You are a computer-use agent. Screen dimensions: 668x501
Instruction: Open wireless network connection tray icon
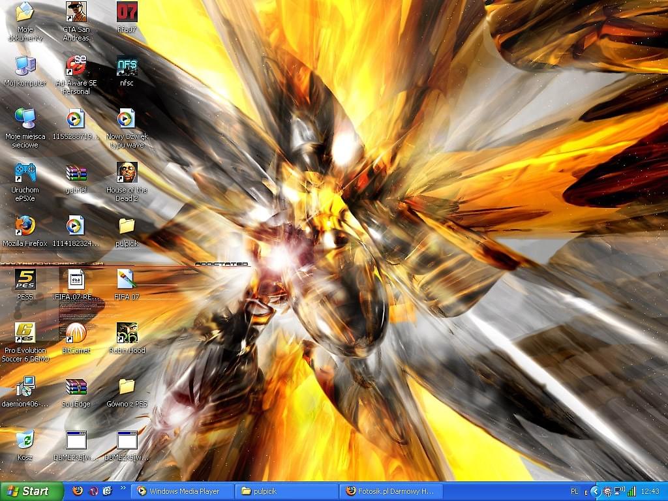620,491
